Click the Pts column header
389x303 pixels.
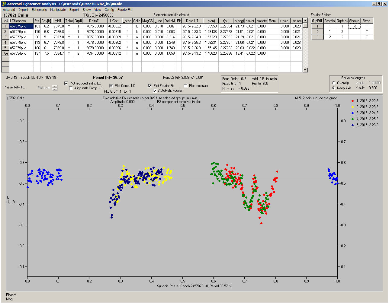pos(37,21)
